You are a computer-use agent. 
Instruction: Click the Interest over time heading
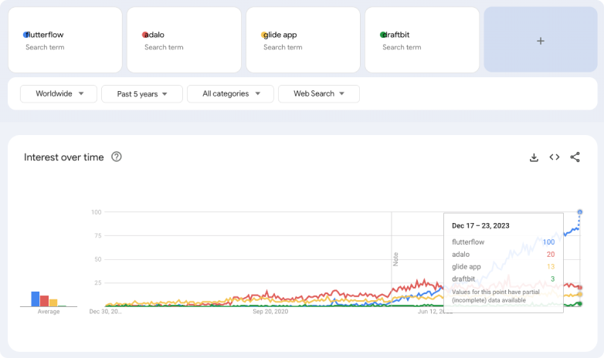[64, 157]
